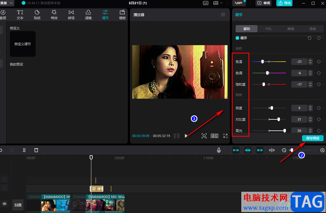Mute the main track speaker icon
Viewport: 326px width, 213px height.
pyautogui.click(x=4, y=204)
